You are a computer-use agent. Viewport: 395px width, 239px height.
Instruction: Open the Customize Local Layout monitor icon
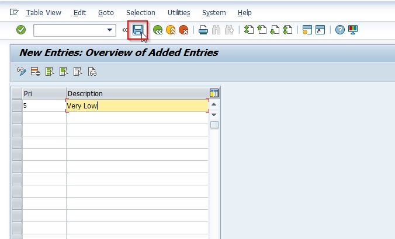(353, 30)
